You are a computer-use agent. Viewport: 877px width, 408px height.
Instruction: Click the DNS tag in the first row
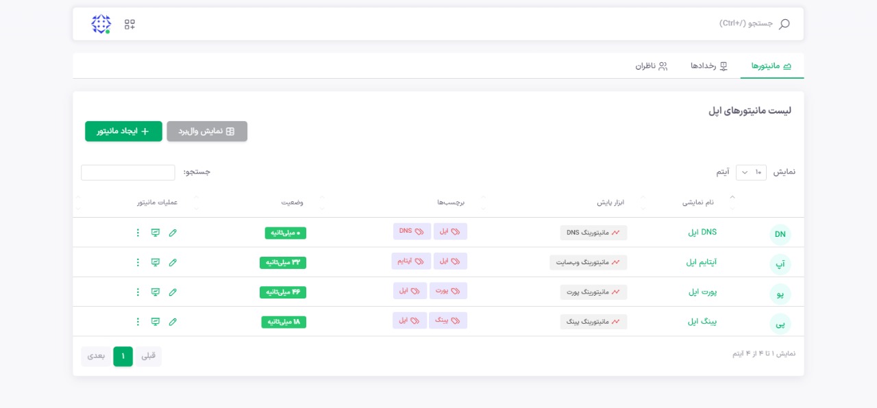pyautogui.click(x=412, y=231)
